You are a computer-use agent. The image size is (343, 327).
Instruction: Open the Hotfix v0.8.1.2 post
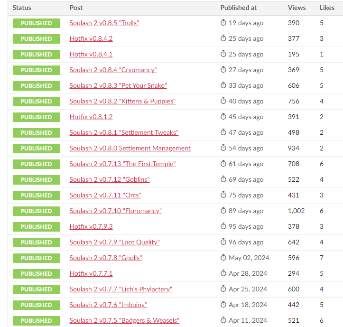pyautogui.click(x=91, y=117)
